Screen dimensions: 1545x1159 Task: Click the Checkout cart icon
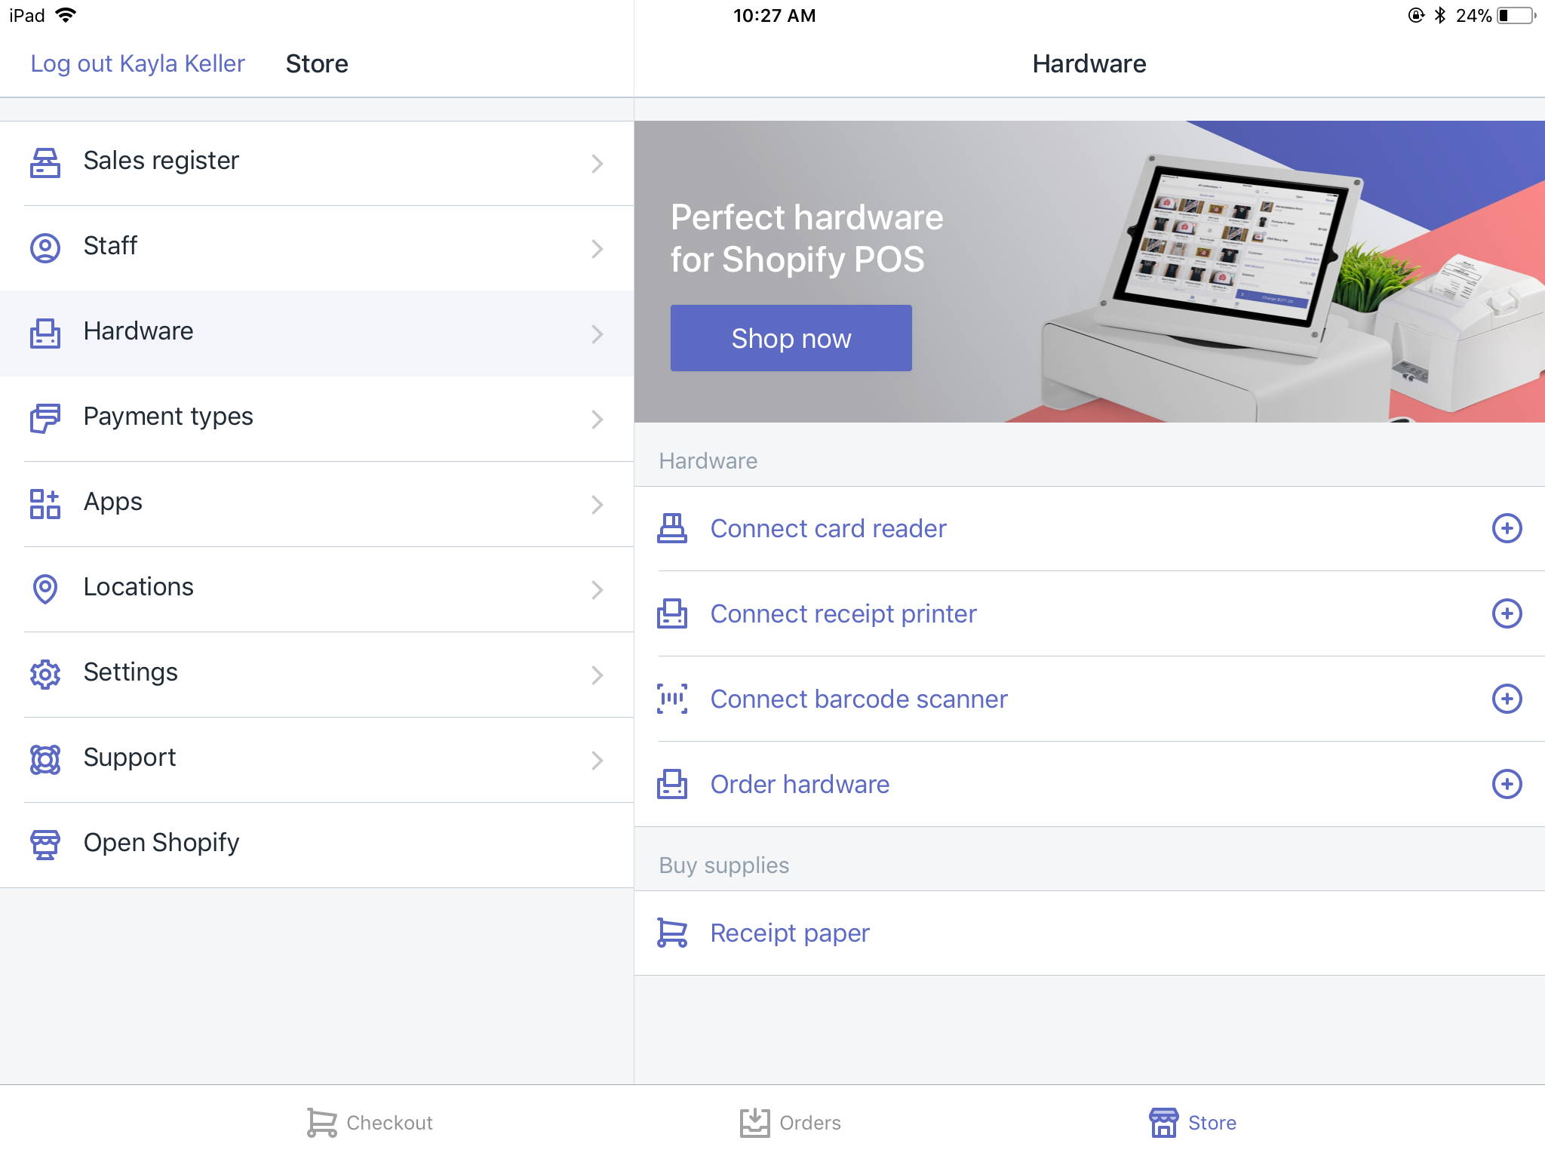tap(322, 1123)
